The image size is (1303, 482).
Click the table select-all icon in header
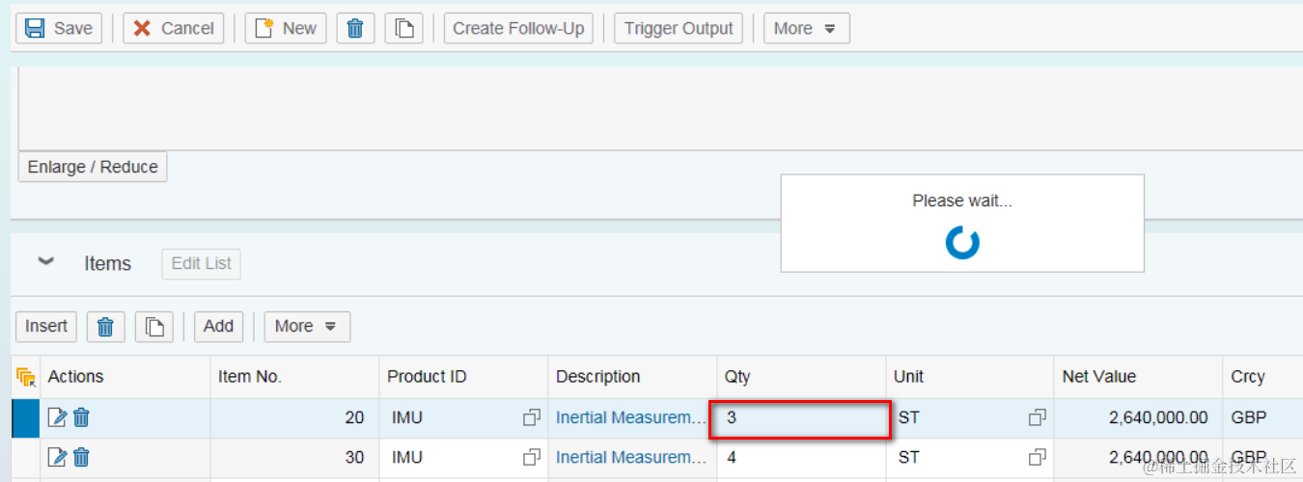[x=26, y=377]
